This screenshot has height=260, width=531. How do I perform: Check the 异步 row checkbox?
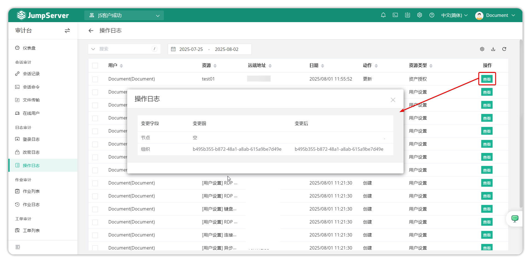pos(95,248)
